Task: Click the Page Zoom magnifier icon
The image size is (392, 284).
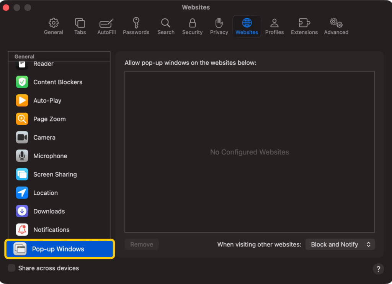Action: [x=22, y=119]
